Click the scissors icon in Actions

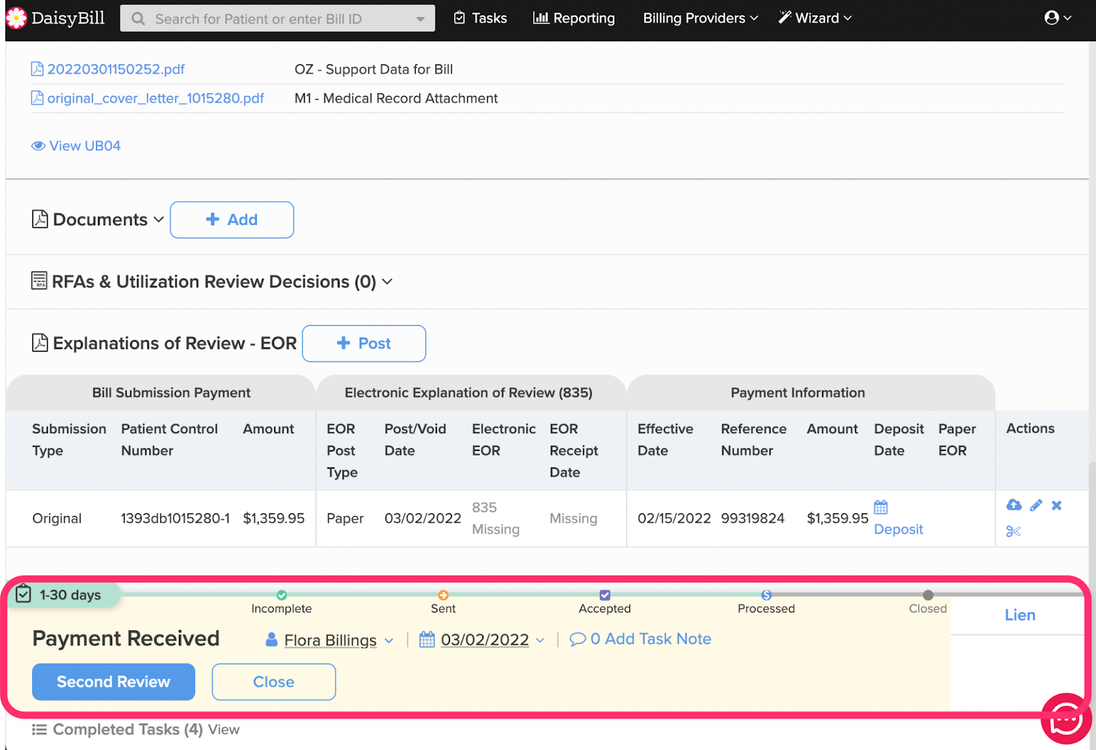click(x=1014, y=531)
